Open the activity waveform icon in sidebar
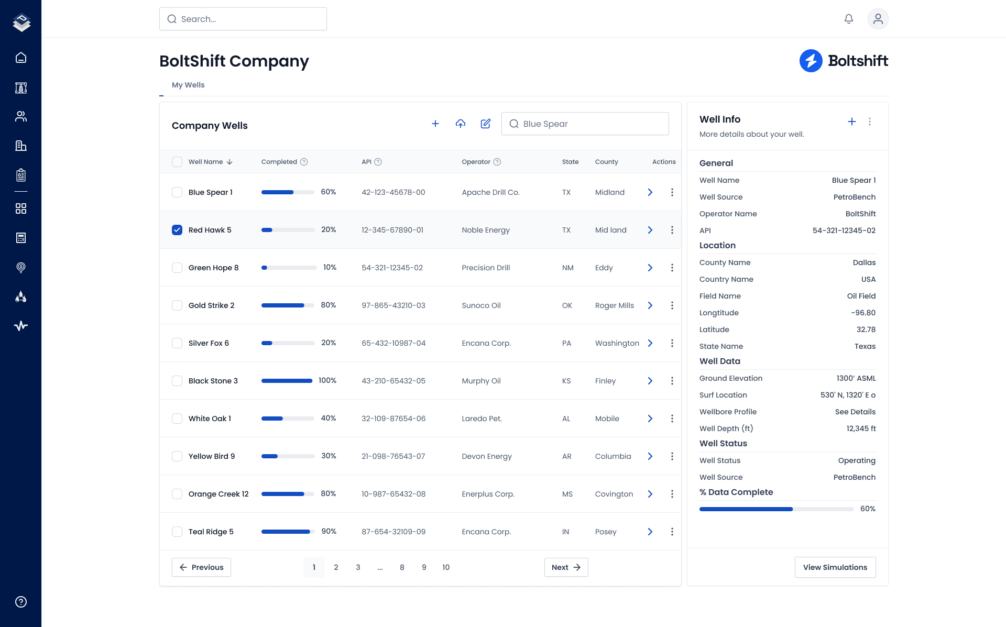 click(21, 325)
